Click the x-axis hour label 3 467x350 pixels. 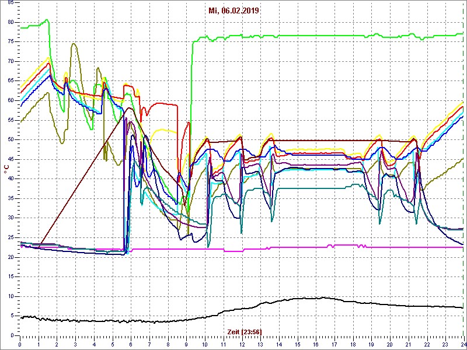(x=76, y=344)
